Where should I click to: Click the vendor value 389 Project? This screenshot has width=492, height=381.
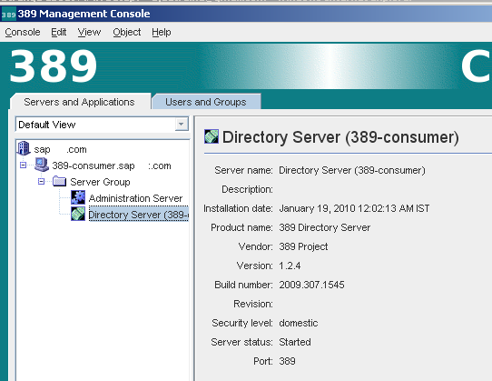tap(303, 246)
